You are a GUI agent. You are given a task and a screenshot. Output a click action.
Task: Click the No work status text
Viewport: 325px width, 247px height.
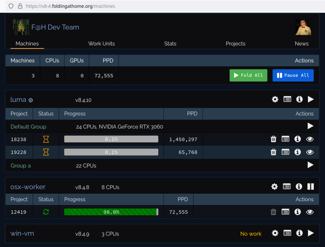point(251,234)
